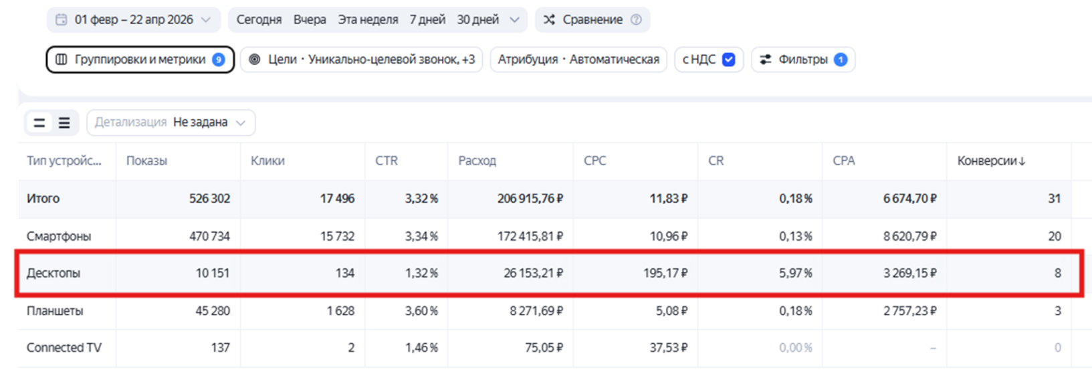Open the Атрибуция Автоматическая selector
The image size is (1092, 386).
pos(578,60)
